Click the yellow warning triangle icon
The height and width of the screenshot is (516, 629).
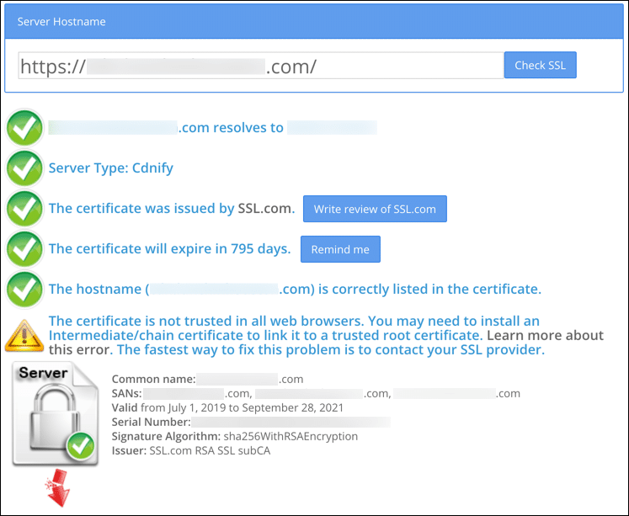pos(24,335)
